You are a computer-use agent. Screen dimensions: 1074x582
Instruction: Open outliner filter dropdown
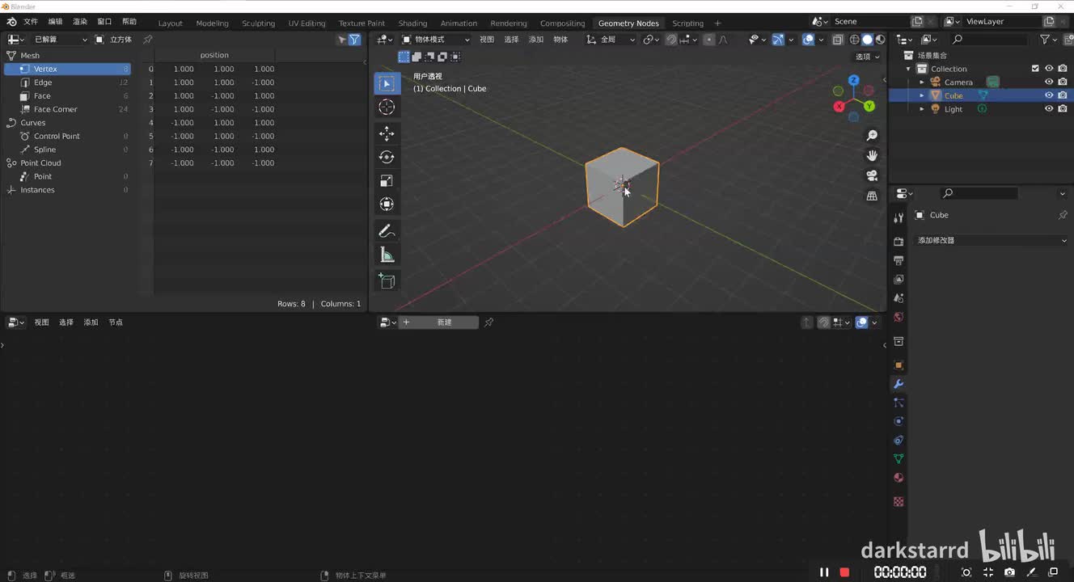(x=1048, y=39)
